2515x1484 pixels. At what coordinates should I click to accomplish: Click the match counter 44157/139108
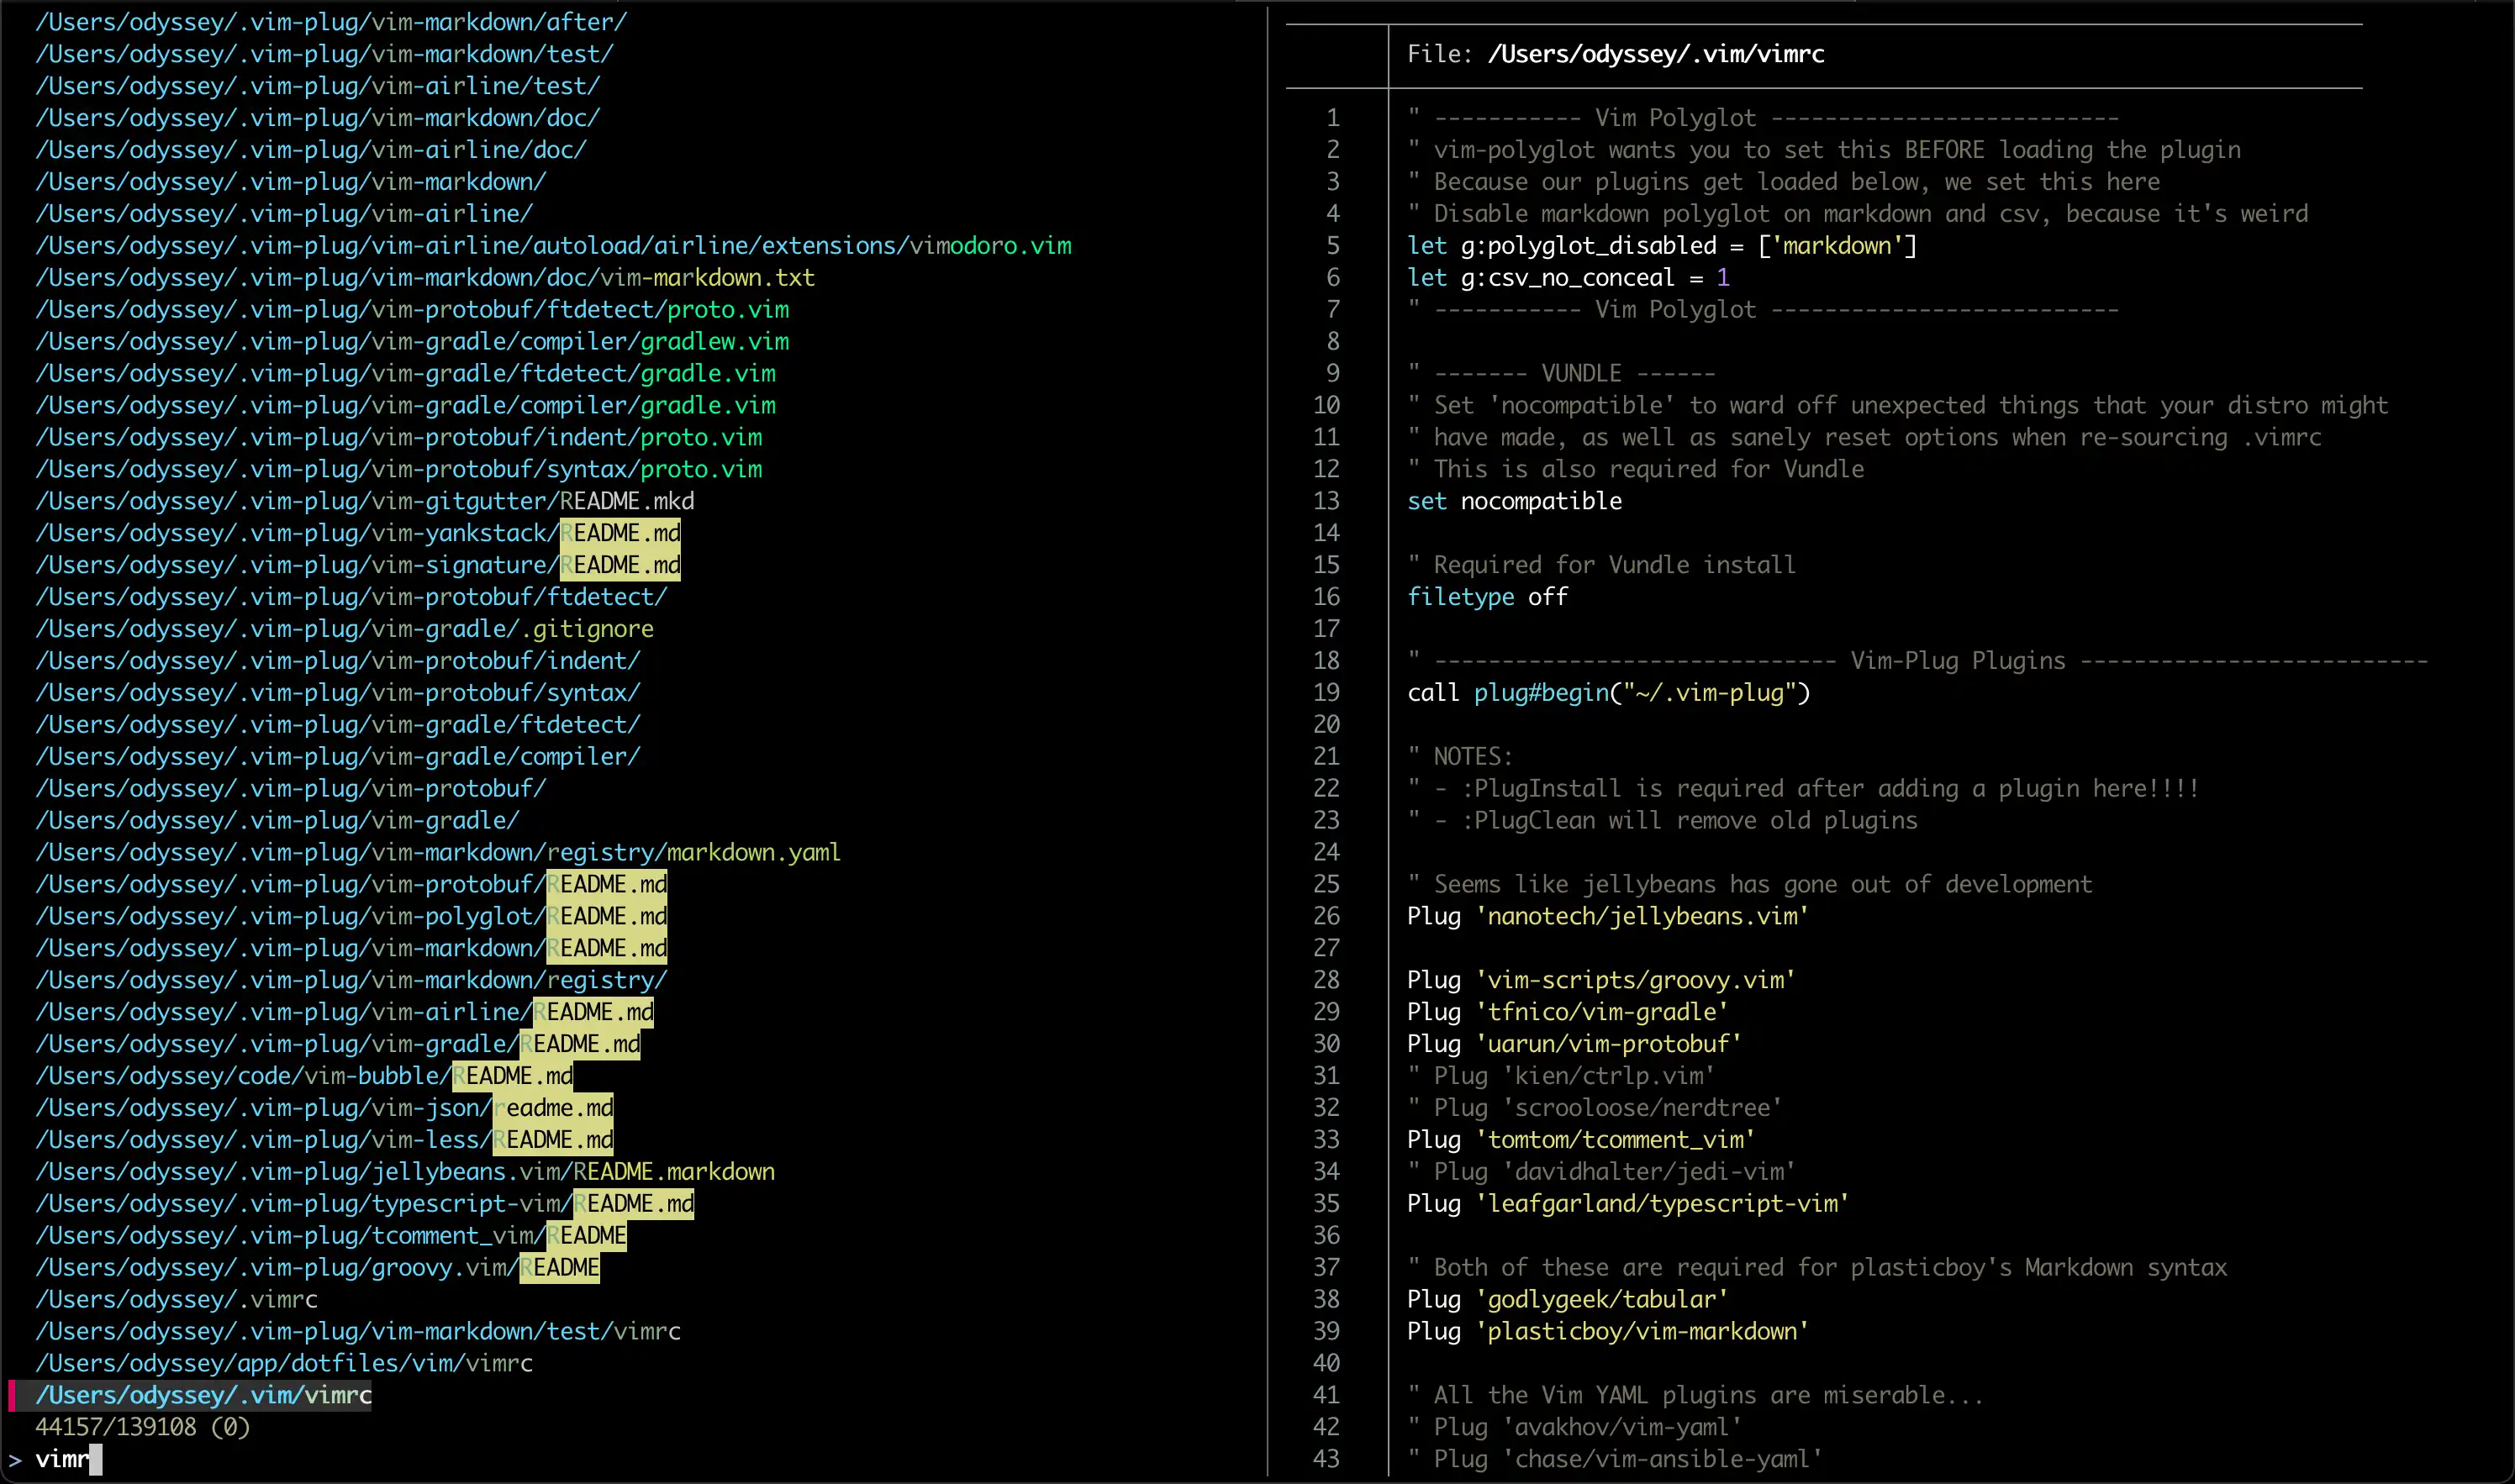click(x=142, y=1427)
